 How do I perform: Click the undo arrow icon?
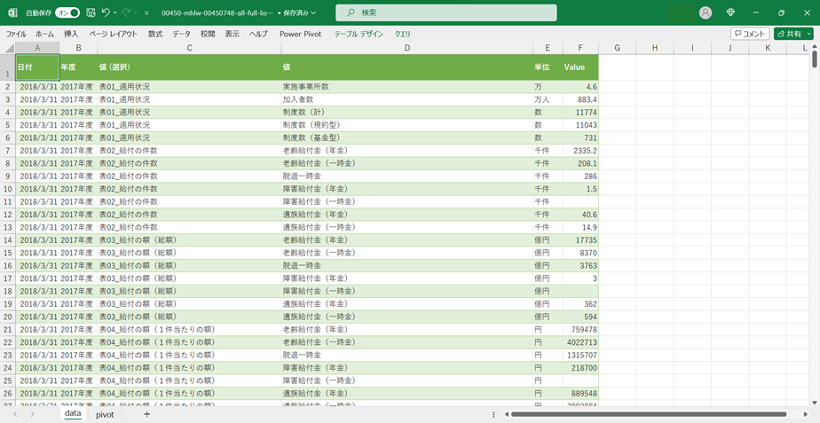(106, 12)
